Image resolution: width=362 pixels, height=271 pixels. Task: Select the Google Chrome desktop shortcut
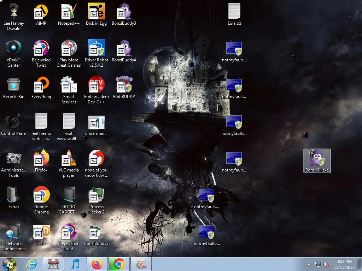41,200
